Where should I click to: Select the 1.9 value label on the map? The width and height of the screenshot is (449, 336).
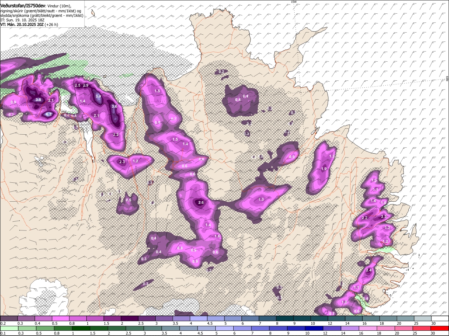click(x=324, y=169)
